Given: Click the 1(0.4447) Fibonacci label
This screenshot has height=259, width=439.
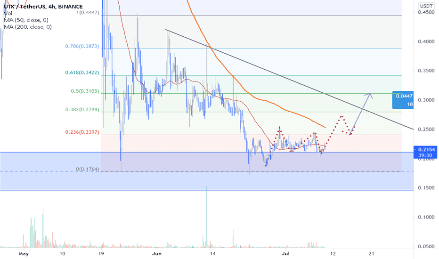Looking at the screenshot, I should pos(88,13).
